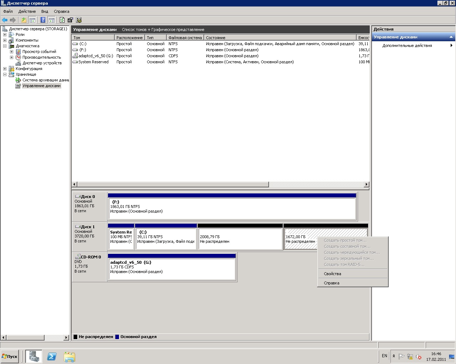Viewport: 456px width, 364px height.
Task: Open Windows PowerShell from the taskbar
Action: click(52, 356)
